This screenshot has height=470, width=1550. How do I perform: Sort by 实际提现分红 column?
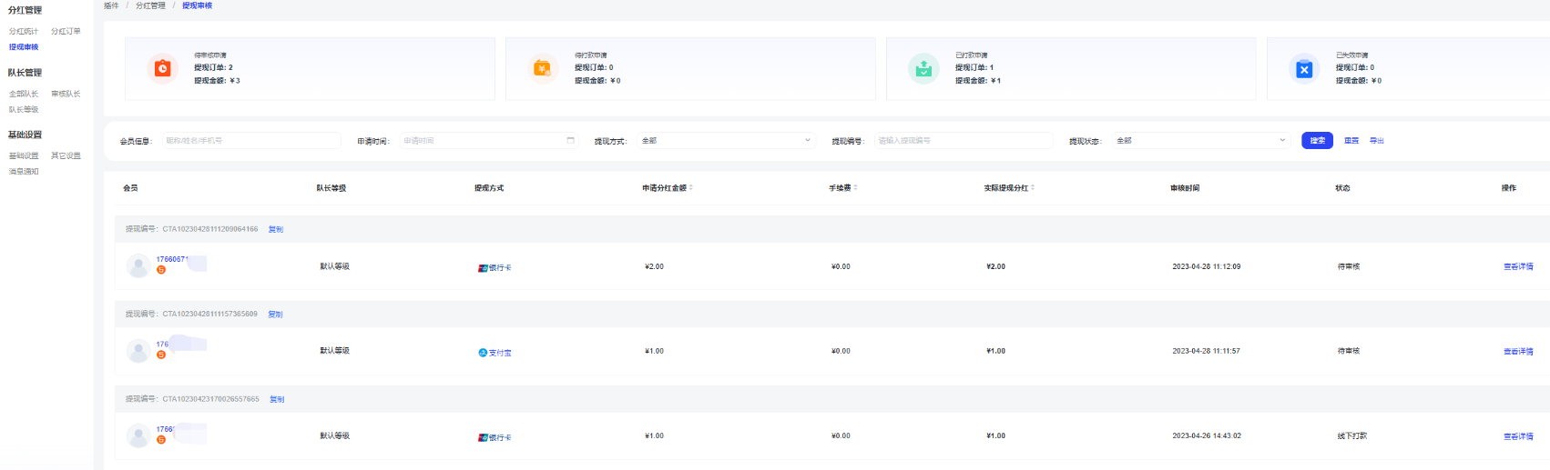[x=1033, y=188]
